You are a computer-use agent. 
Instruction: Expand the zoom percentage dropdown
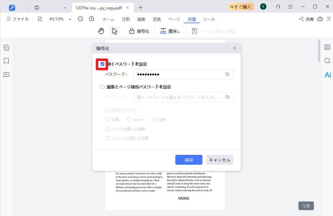(x=70, y=19)
